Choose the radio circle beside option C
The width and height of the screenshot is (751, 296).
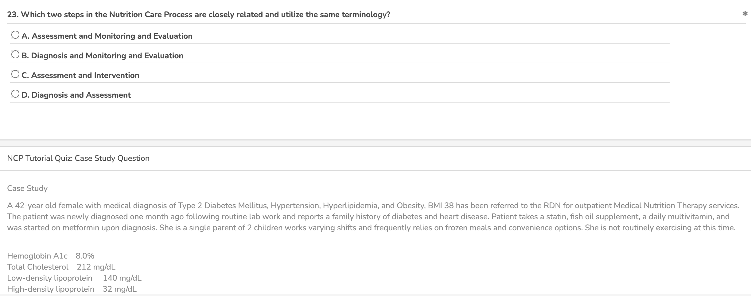click(x=15, y=74)
